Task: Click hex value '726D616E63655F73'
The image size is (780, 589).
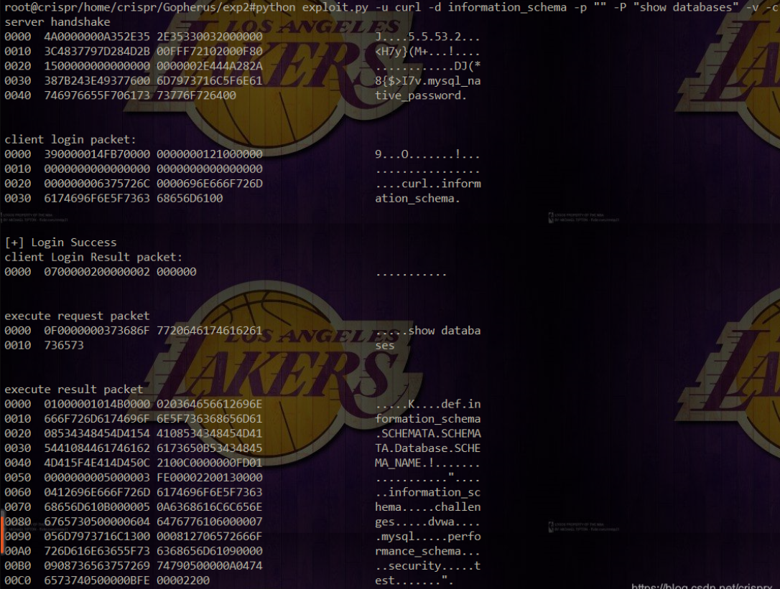Action: pos(97,551)
